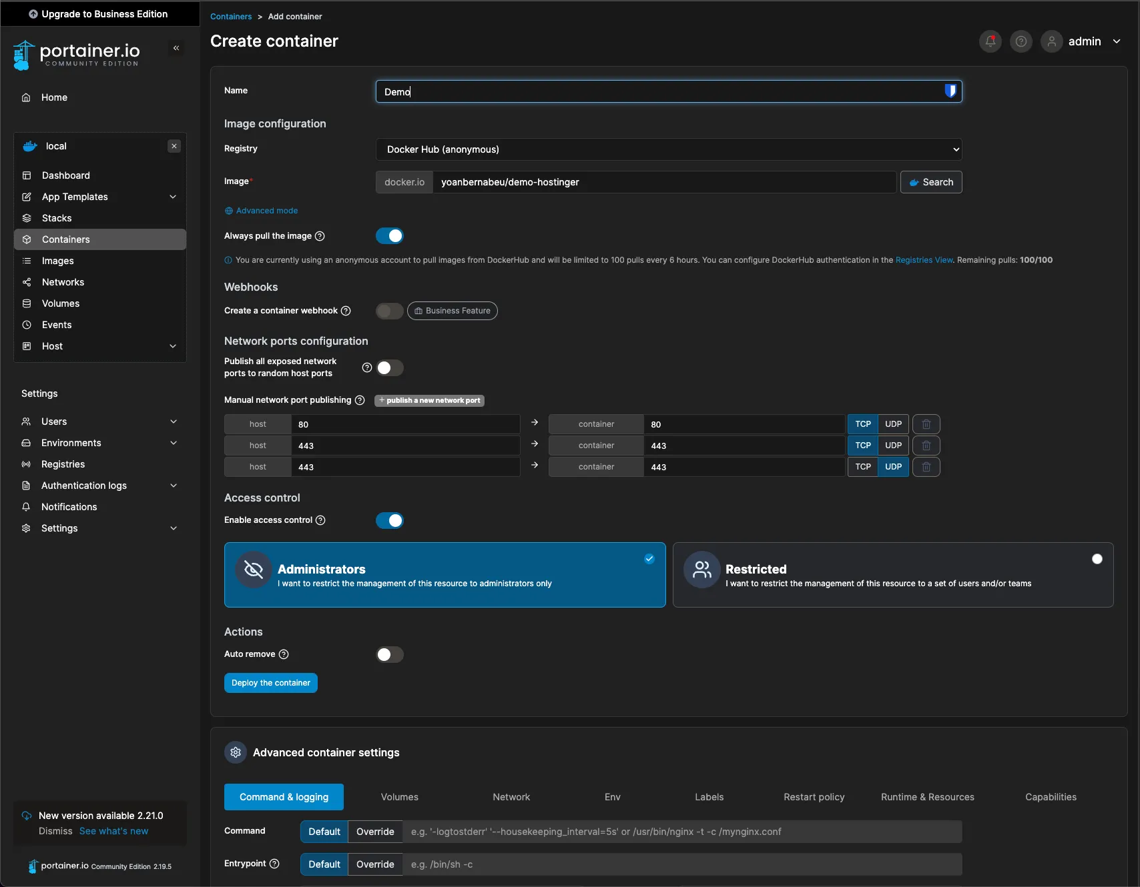
Task: Close the local environment with X
Action: click(x=174, y=146)
